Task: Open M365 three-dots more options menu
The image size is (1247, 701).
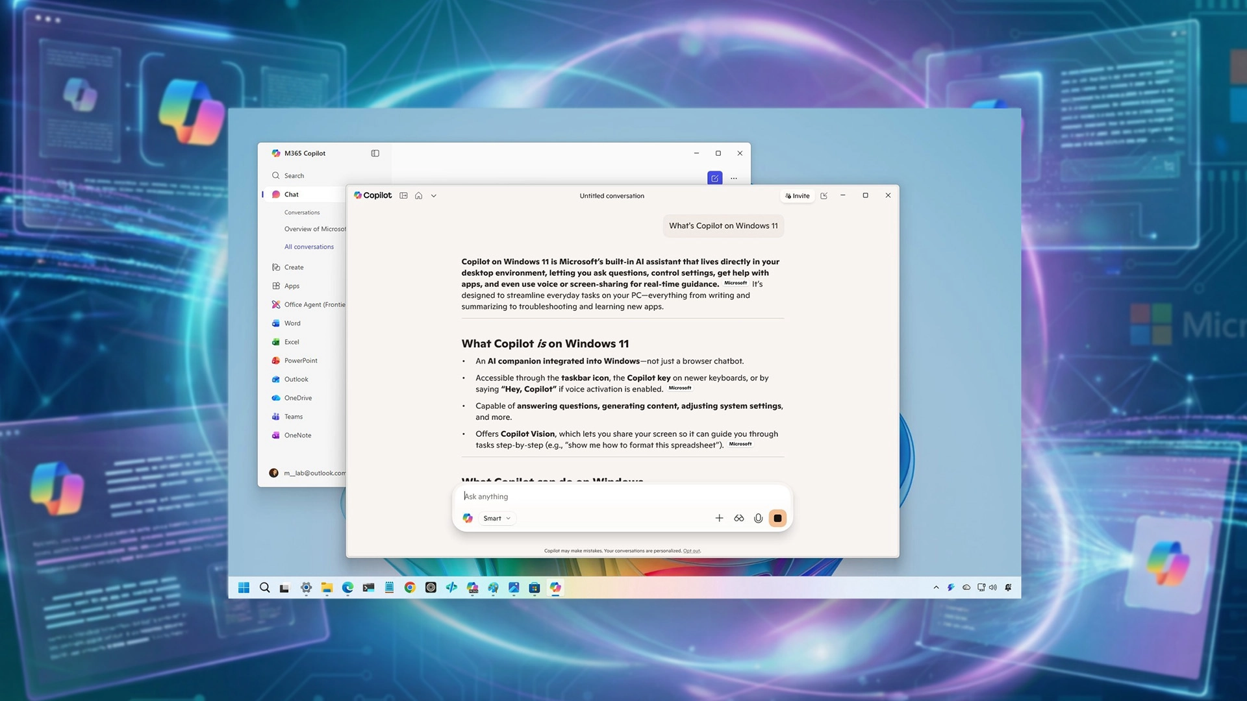Action: point(734,178)
